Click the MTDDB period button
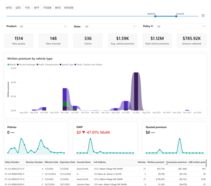Screen dimensions: 211x186 pos(69,8)
